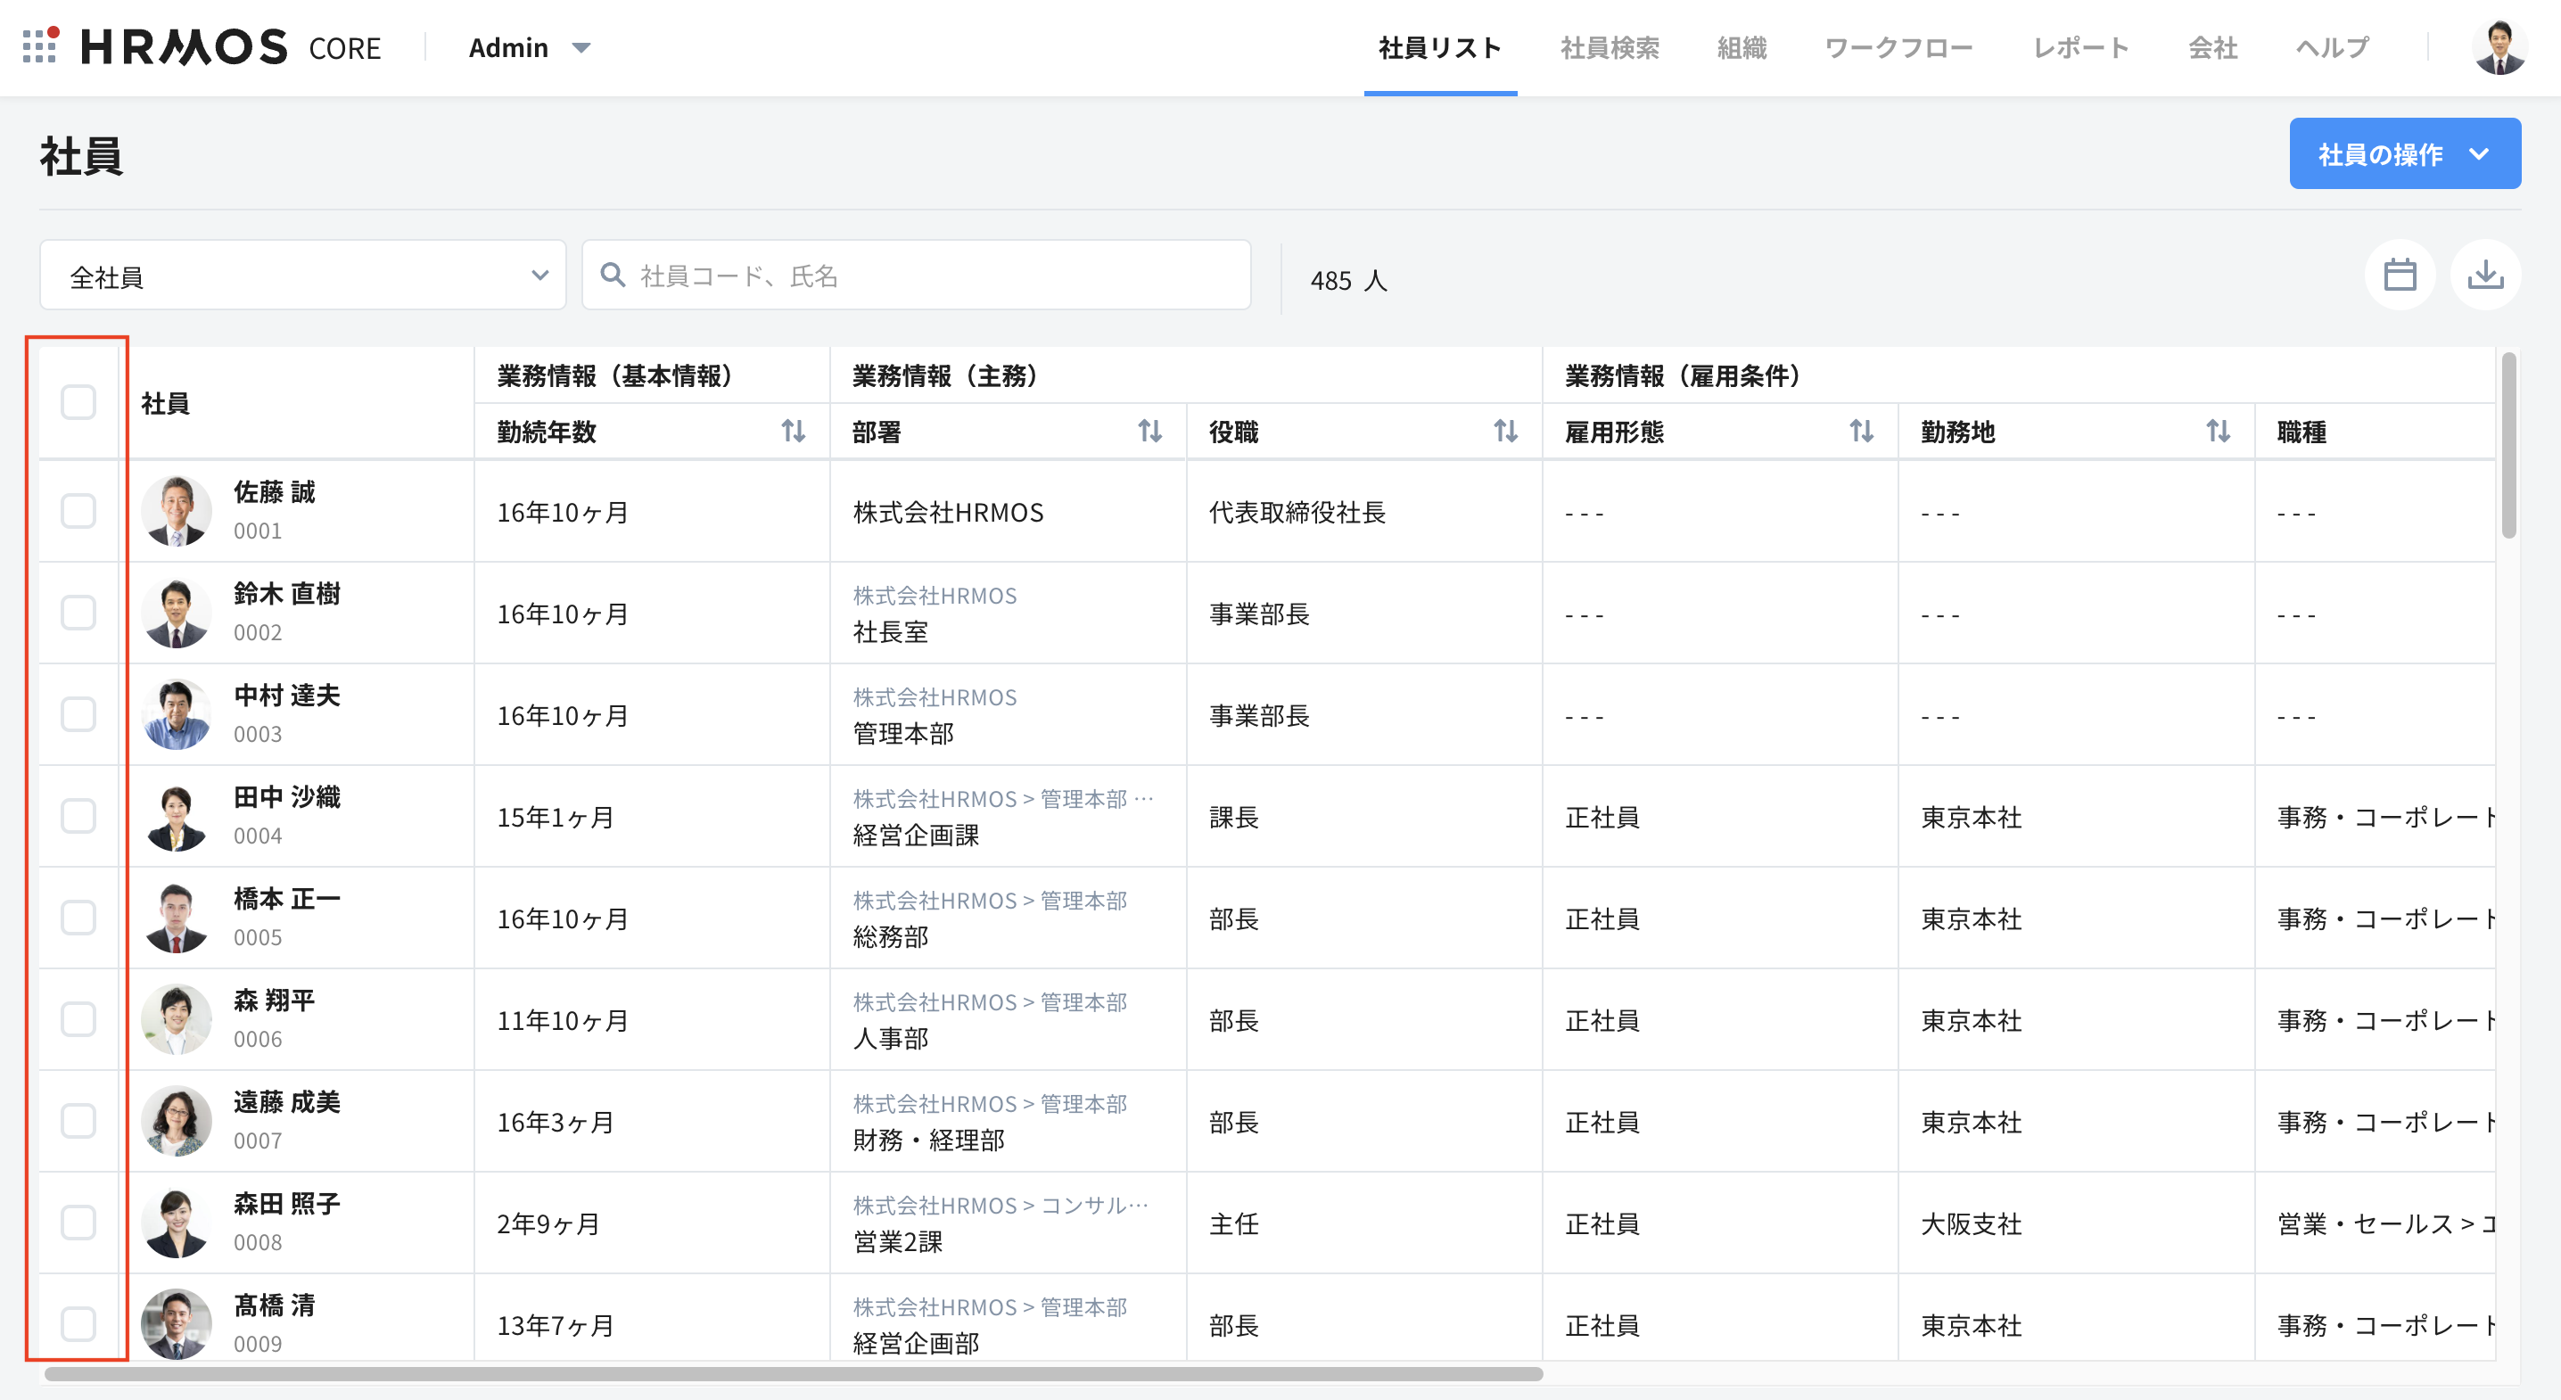Click the download export icon
Screen dimensions: 2561x1400
coord(2484,276)
